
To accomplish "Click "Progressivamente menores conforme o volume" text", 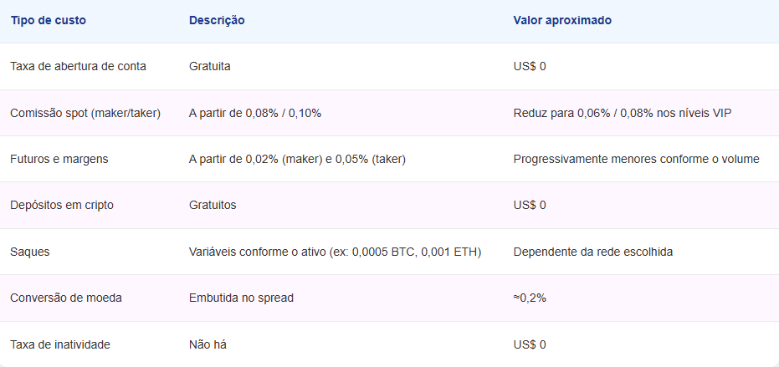I will tap(636, 159).
